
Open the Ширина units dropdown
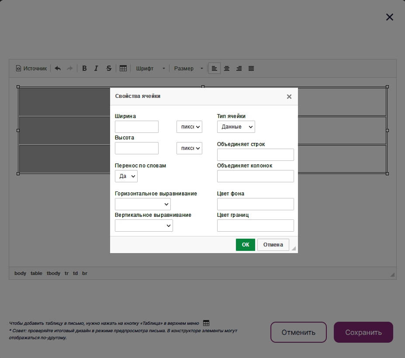click(189, 127)
